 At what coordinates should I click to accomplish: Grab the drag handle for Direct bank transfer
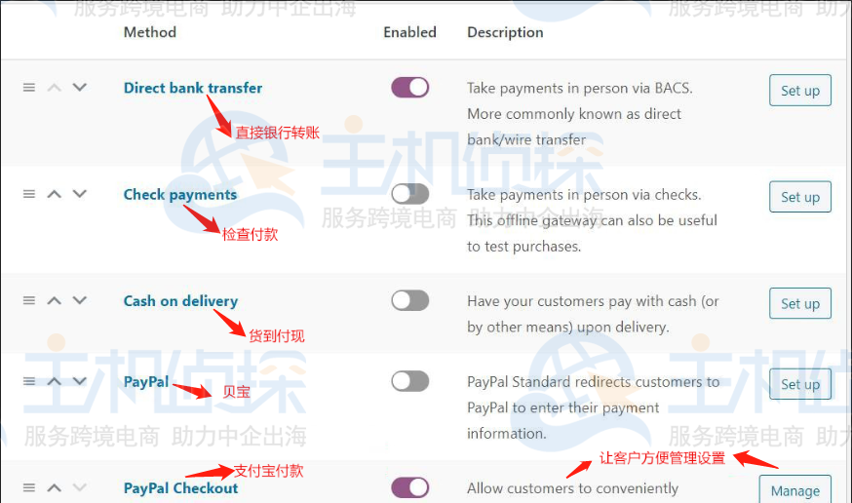coord(29,88)
